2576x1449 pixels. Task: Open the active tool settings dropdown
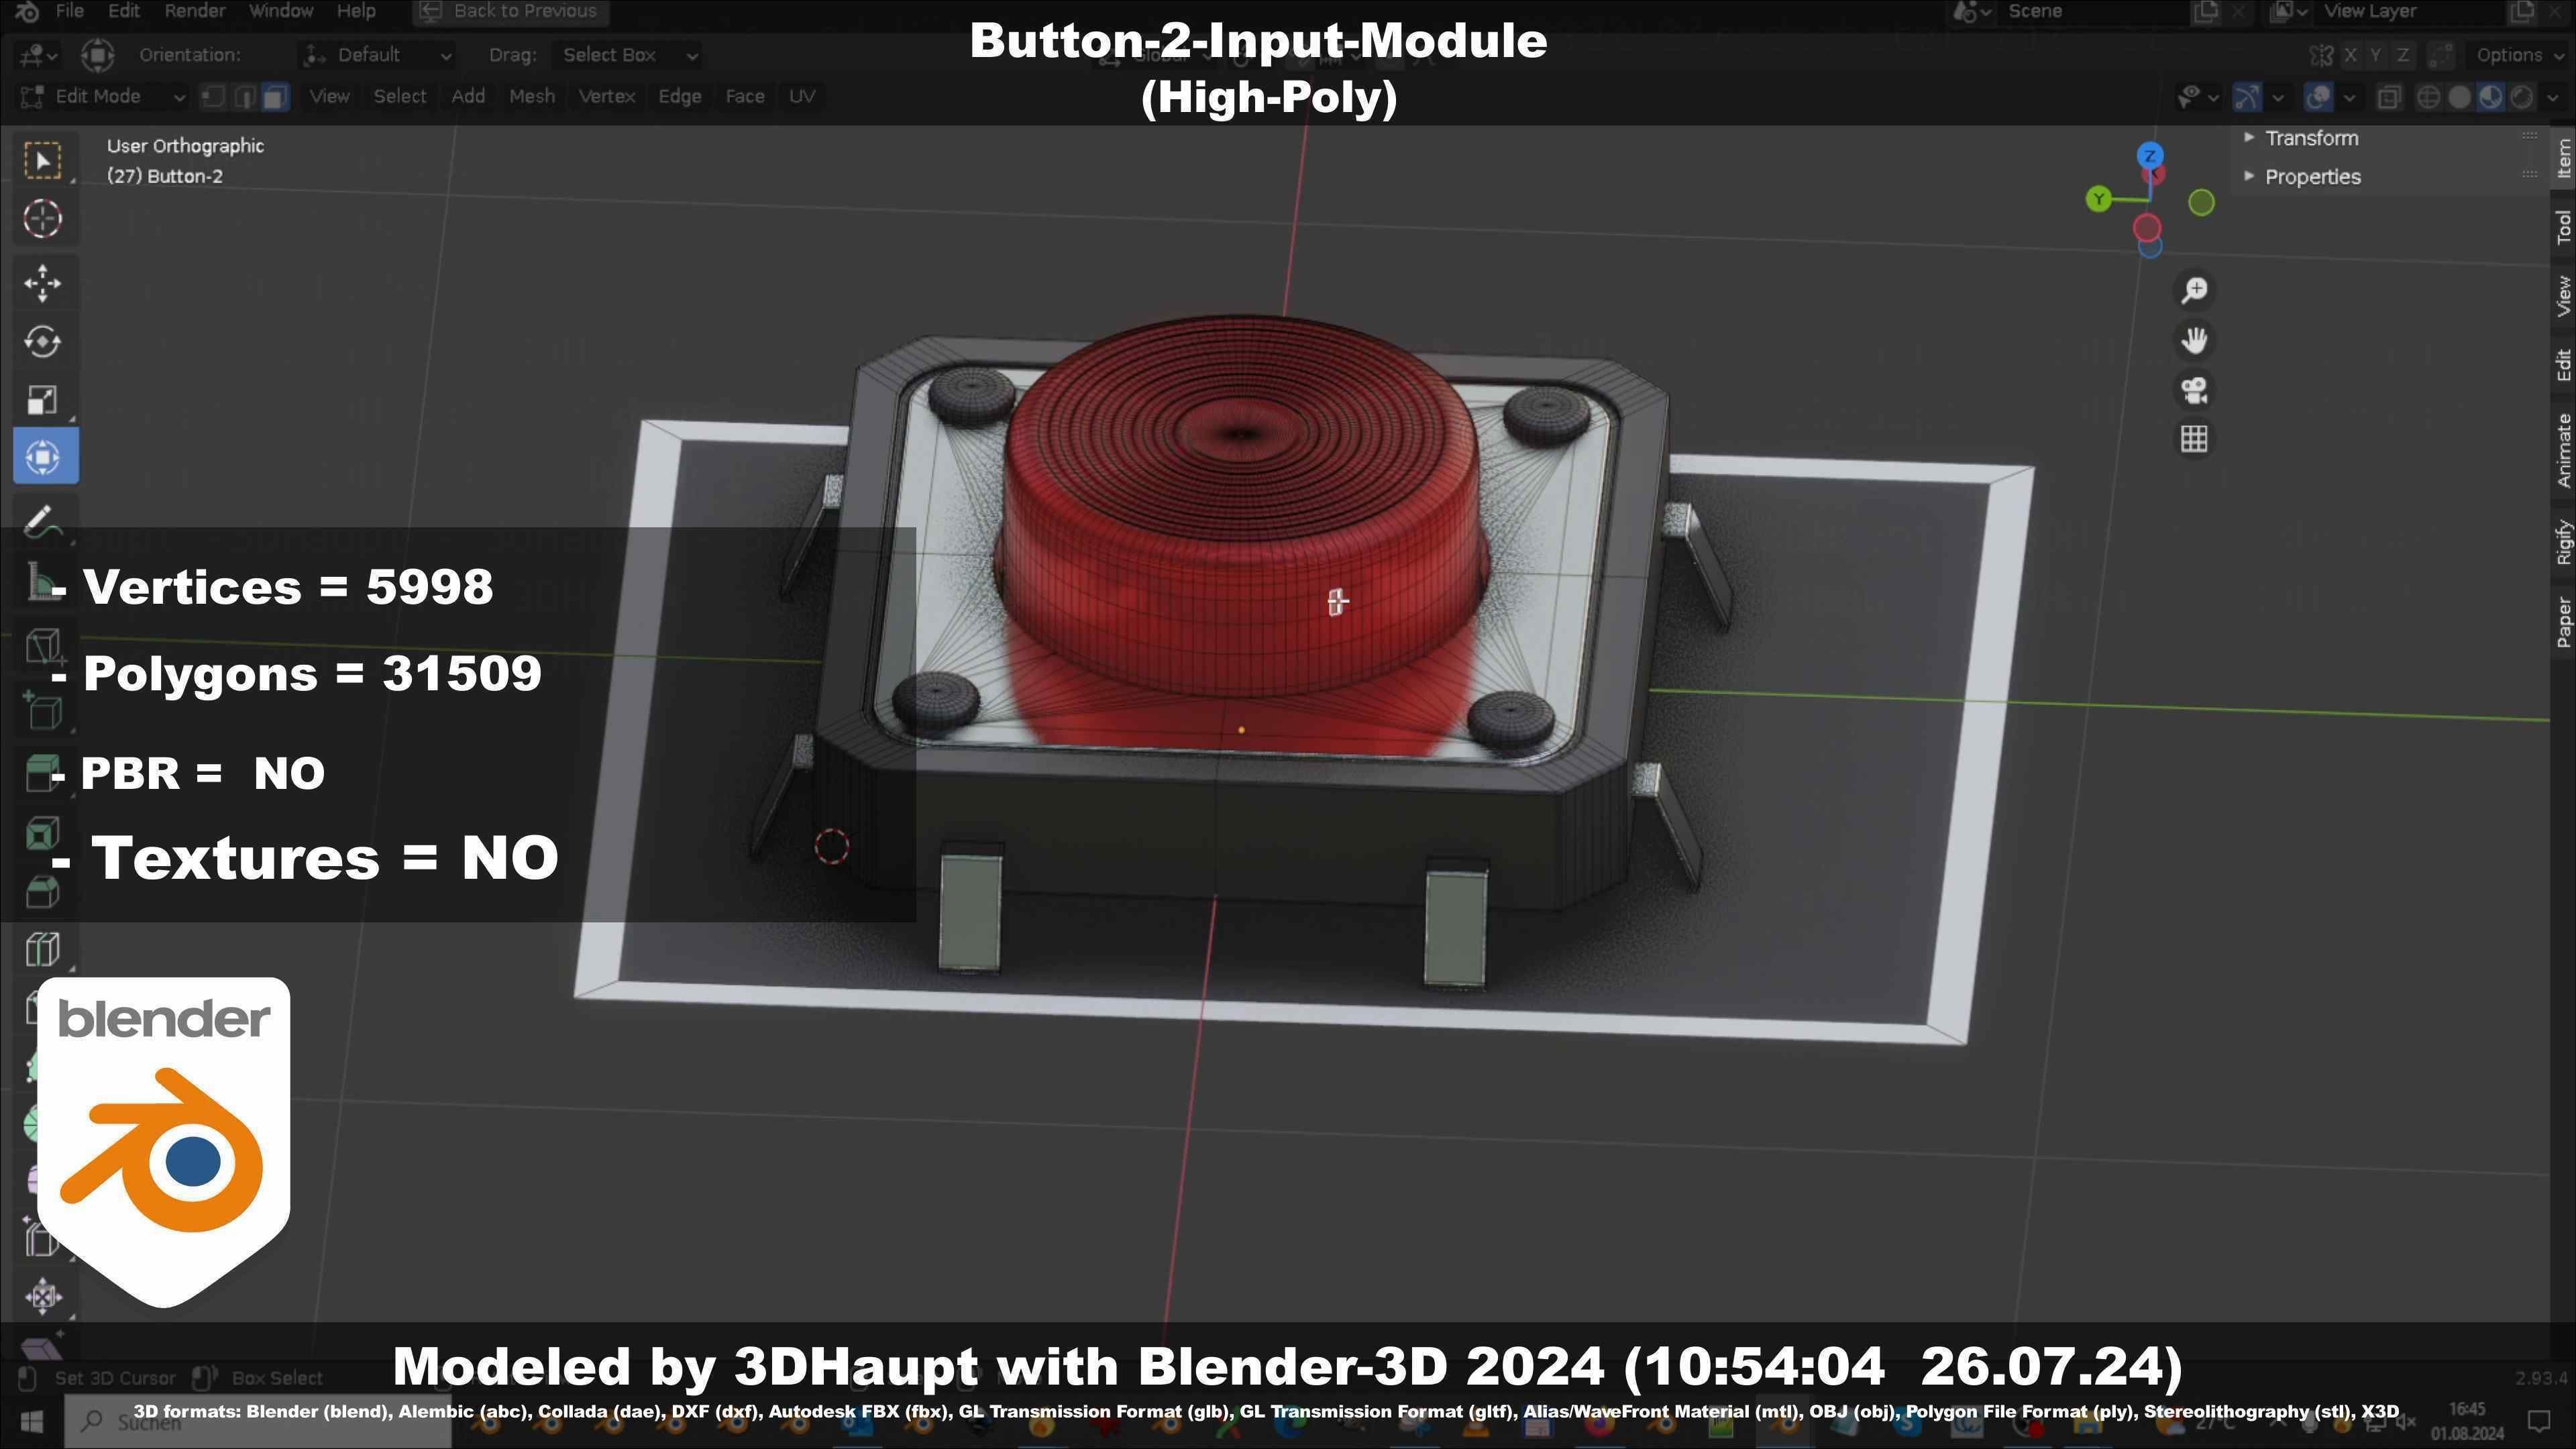click(x=38, y=55)
